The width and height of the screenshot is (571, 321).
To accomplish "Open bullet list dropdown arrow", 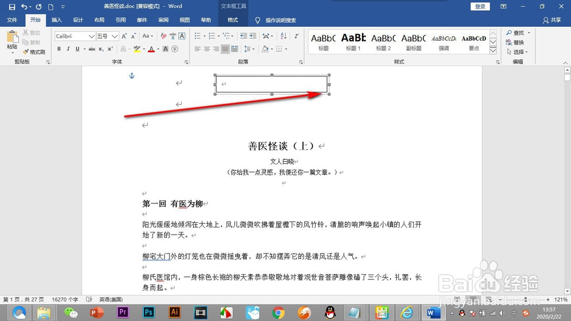I will pyautogui.click(x=204, y=36).
